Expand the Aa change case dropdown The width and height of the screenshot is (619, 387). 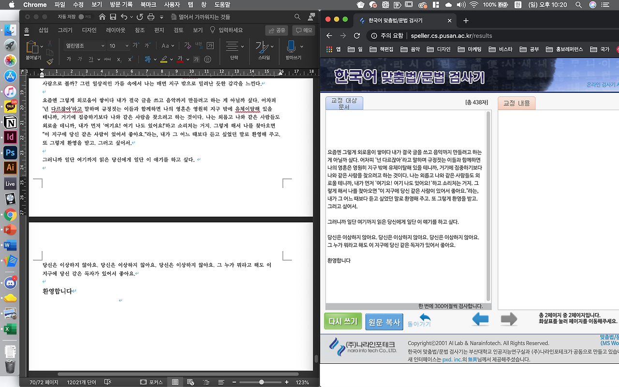[167, 46]
